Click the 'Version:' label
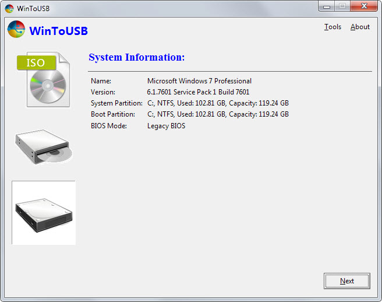The height and width of the screenshot is (302, 382). click(103, 92)
